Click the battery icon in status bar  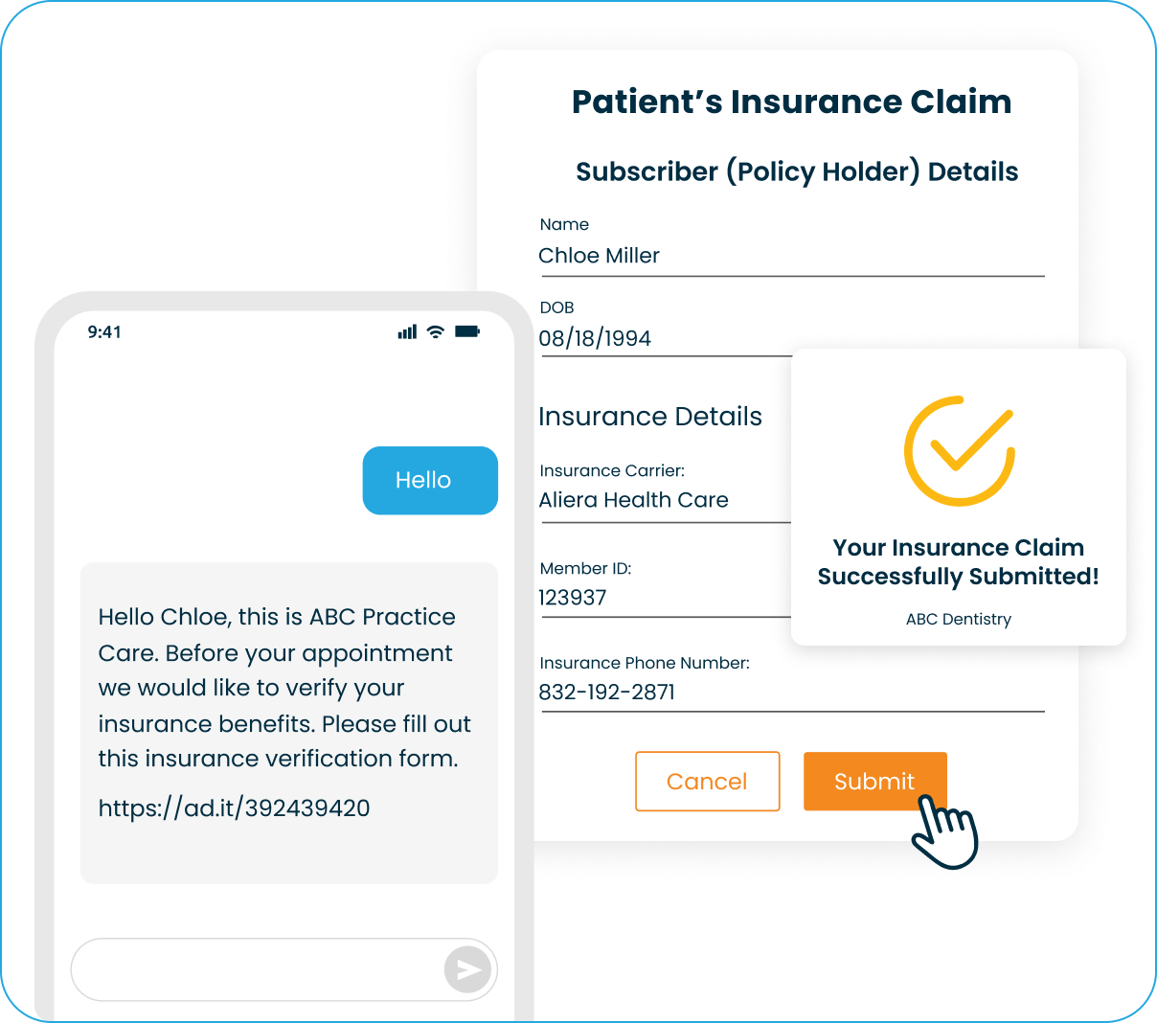[467, 331]
